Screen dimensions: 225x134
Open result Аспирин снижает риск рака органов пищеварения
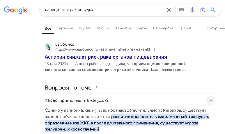pos(106,57)
